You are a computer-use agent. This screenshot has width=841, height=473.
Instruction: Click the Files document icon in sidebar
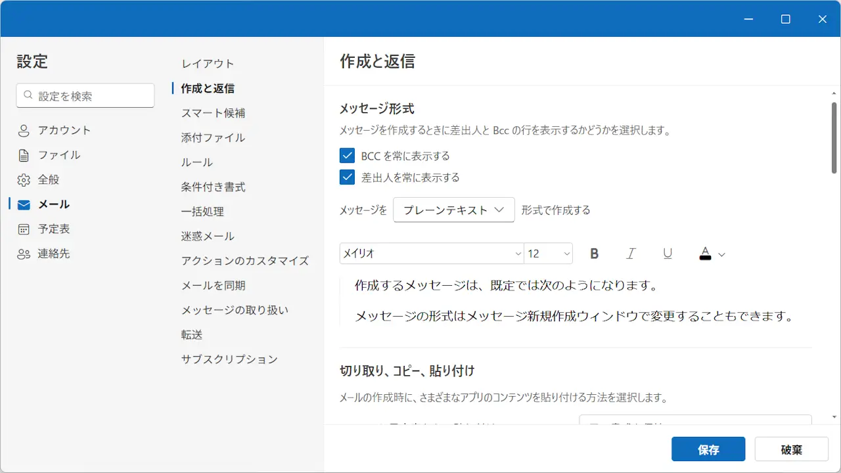click(x=24, y=156)
